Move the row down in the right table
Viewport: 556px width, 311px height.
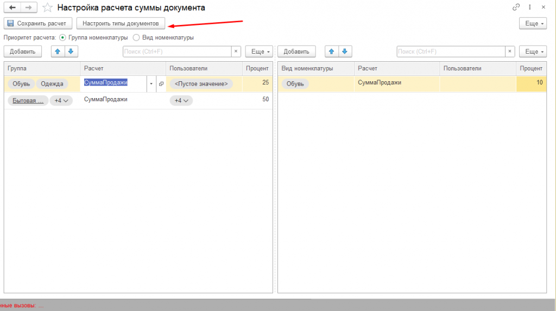(345, 51)
